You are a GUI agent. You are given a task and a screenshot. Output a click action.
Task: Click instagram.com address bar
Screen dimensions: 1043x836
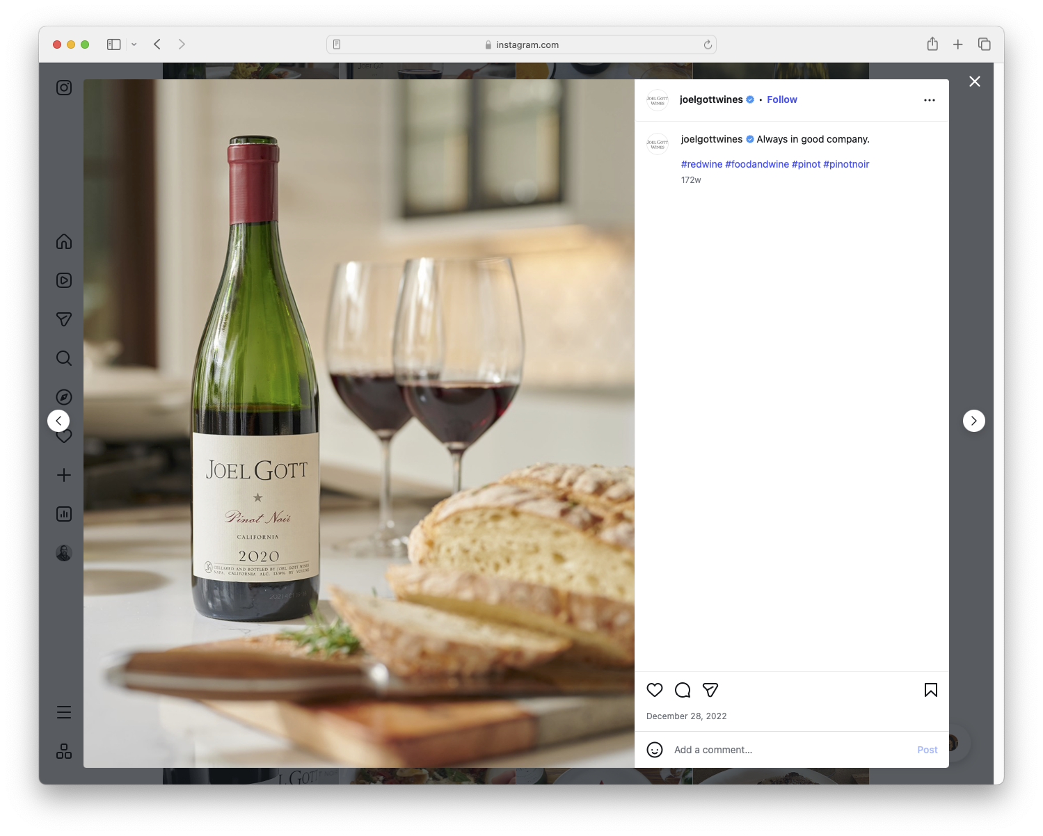tap(522, 45)
